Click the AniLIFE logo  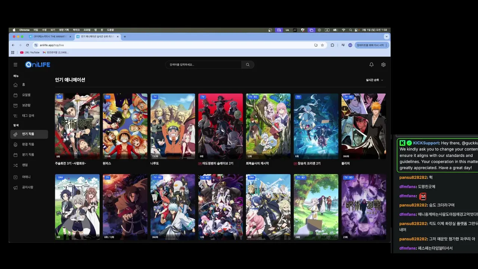point(37,65)
